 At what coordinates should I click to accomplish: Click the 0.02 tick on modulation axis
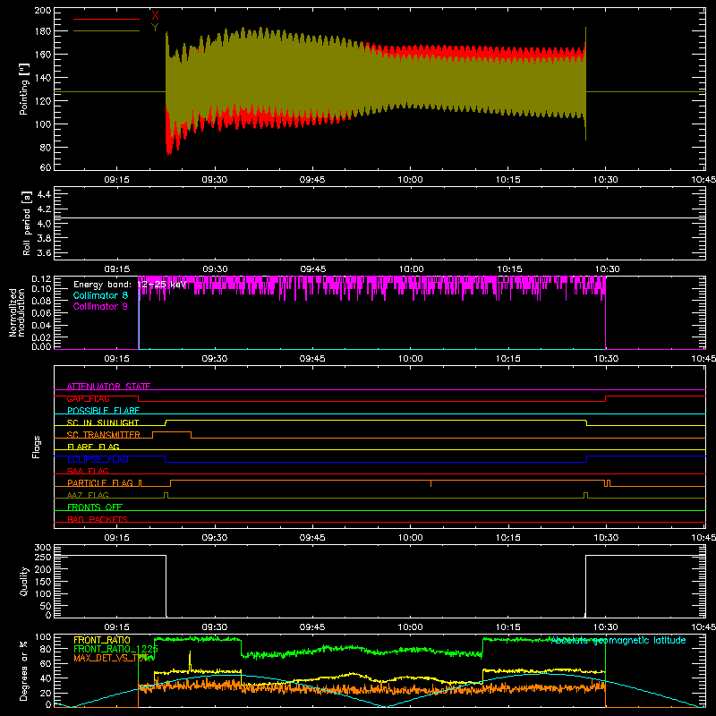click(41, 337)
